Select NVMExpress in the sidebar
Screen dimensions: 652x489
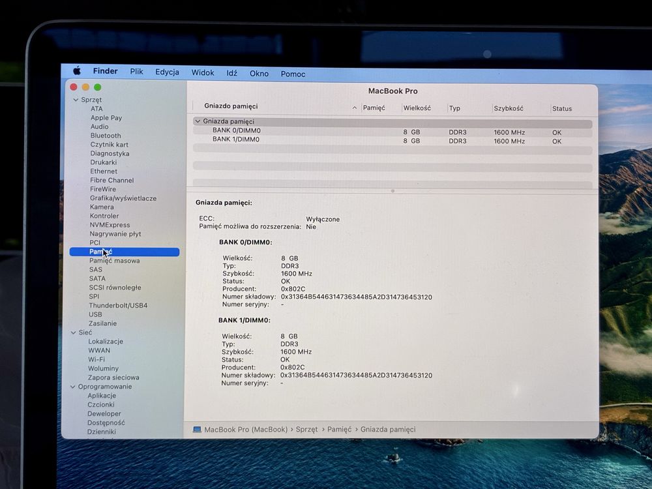tap(110, 224)
